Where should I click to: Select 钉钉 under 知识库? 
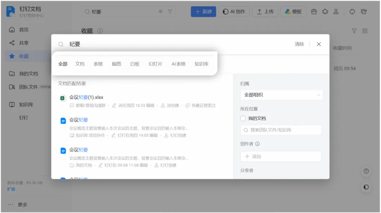tap(24, 118)
